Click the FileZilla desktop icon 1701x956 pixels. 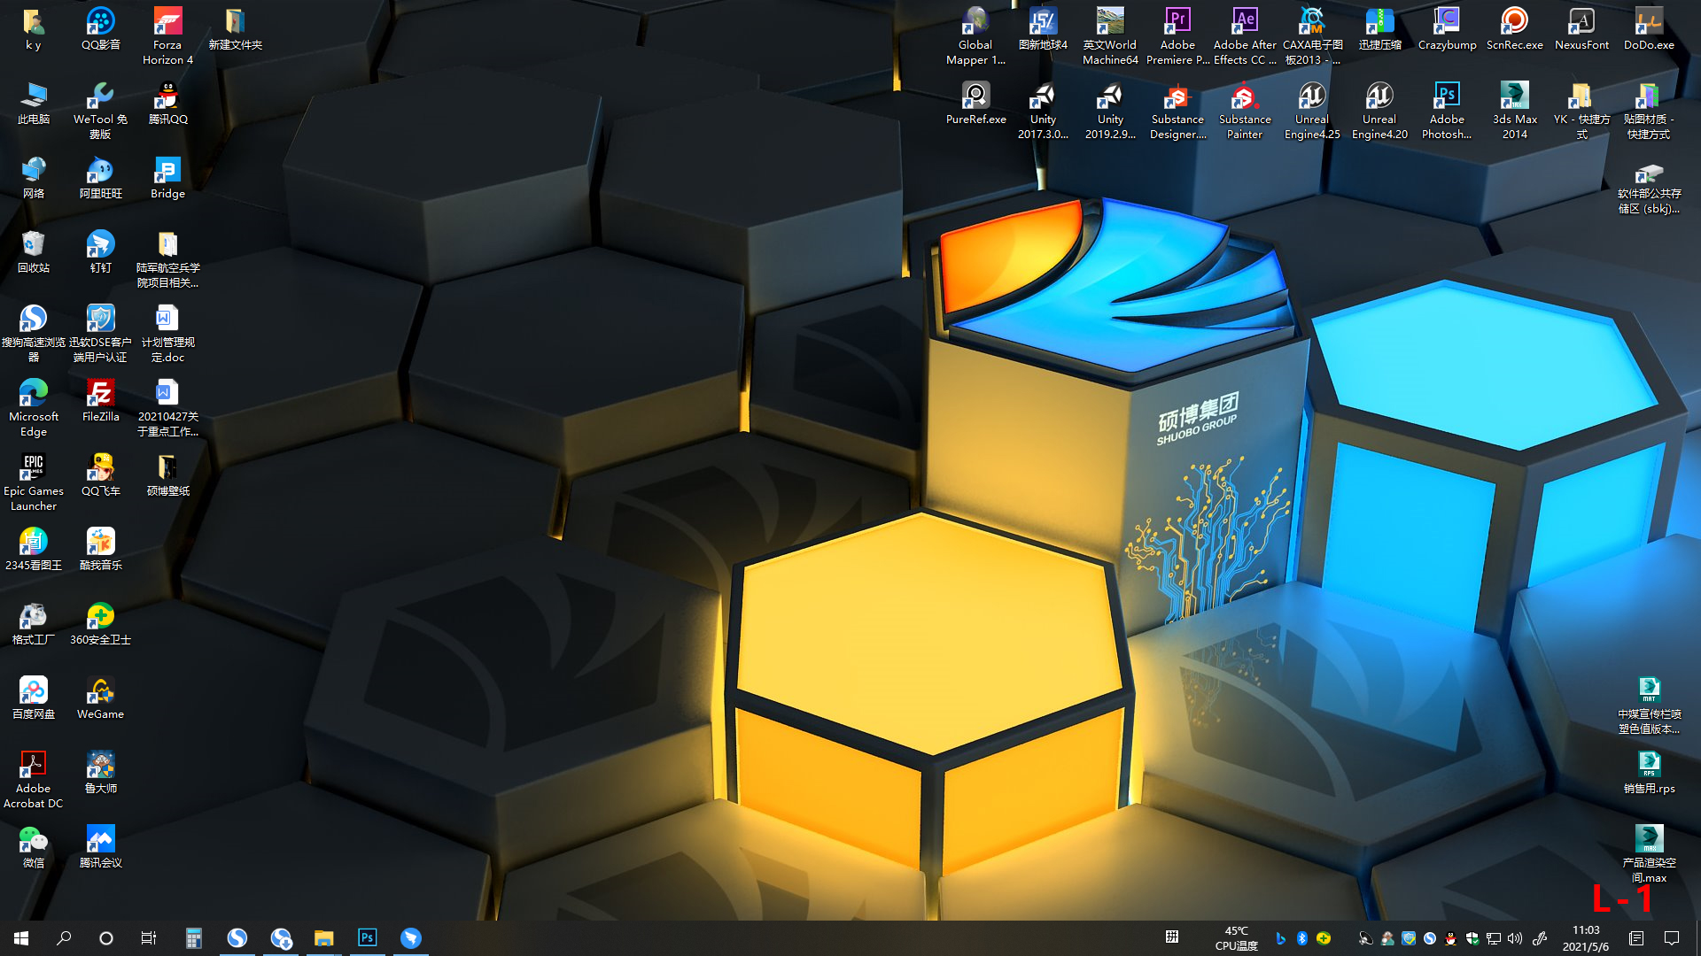(x=100, y=394)
